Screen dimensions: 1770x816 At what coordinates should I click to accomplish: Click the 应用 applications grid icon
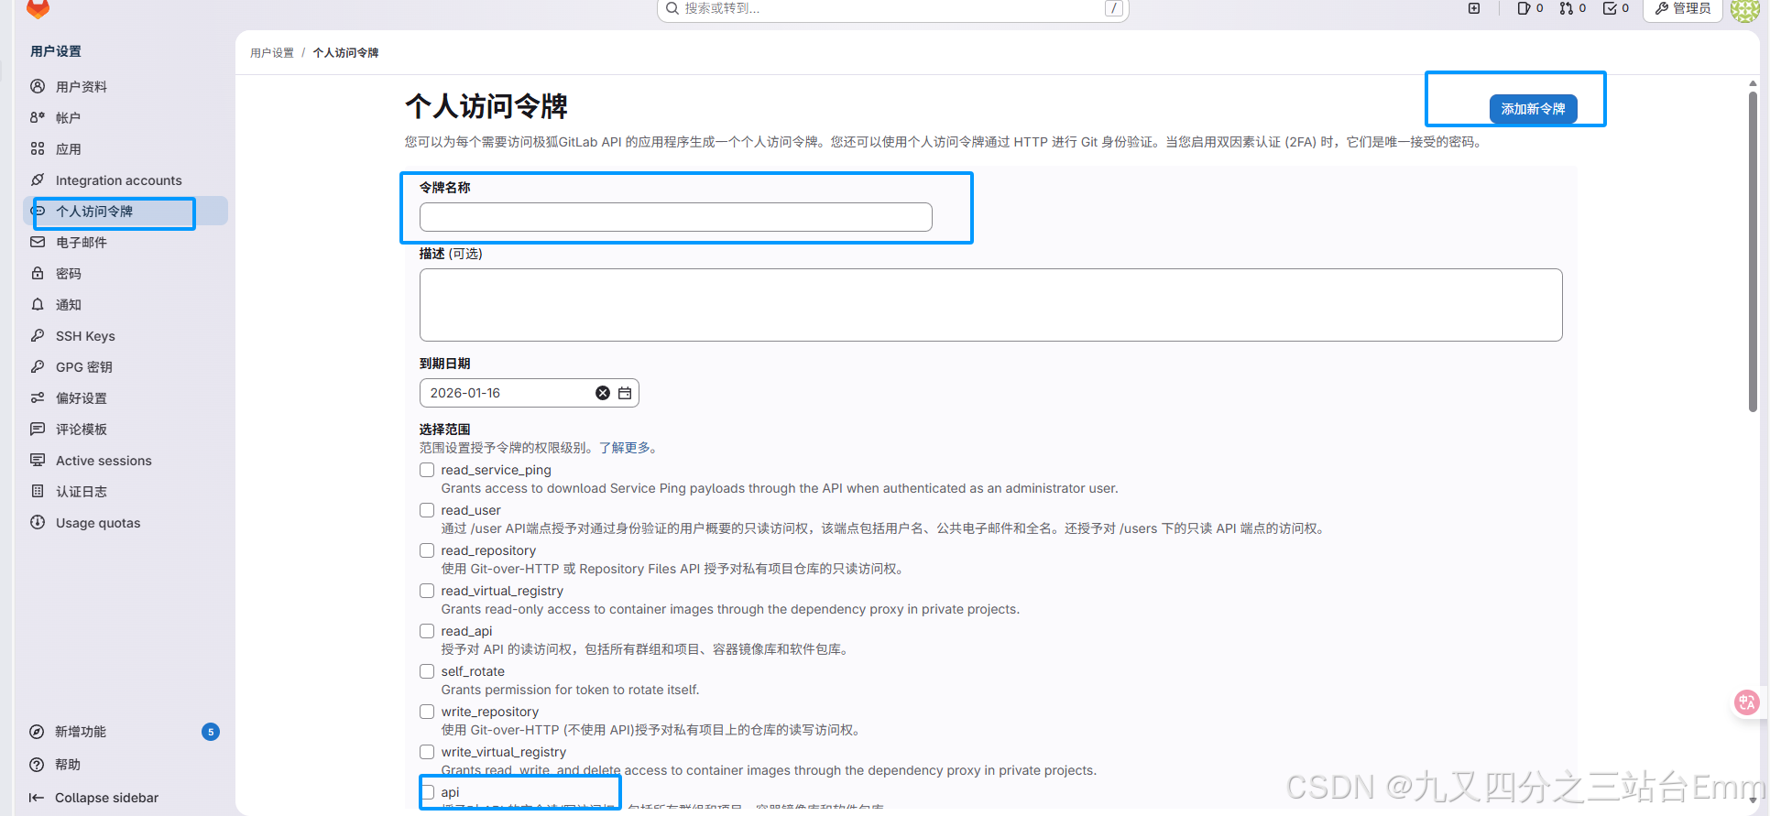[38, 148]
